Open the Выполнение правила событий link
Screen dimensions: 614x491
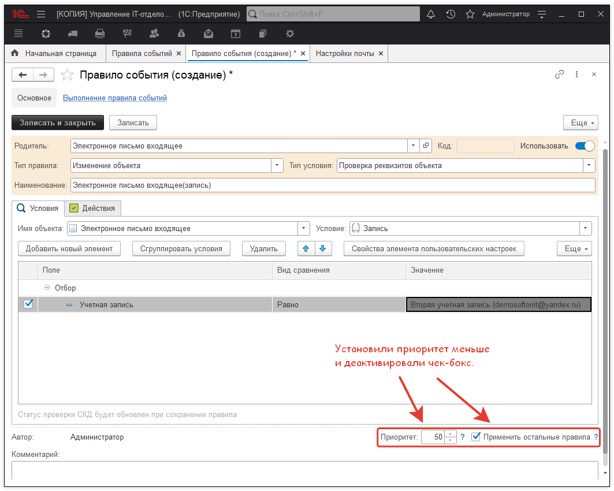coord(114,98)
